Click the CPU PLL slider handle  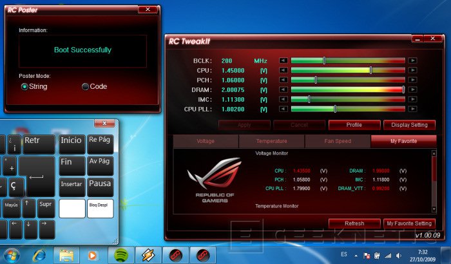click(335, 109)
